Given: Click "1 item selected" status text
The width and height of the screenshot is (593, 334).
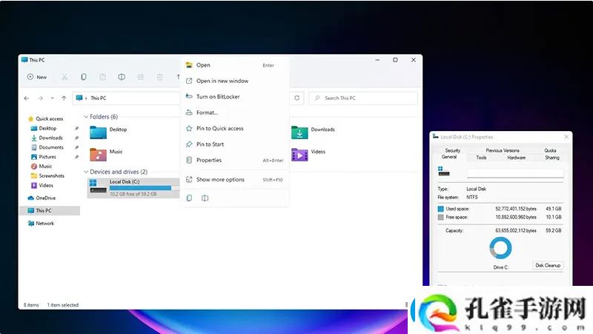Looking at the screenshot, I should (63, 305).
